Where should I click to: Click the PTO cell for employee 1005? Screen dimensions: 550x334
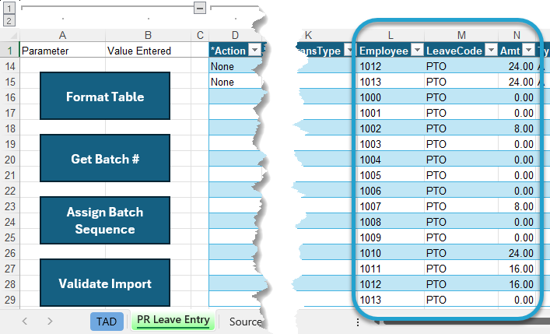tap(461, 175)
